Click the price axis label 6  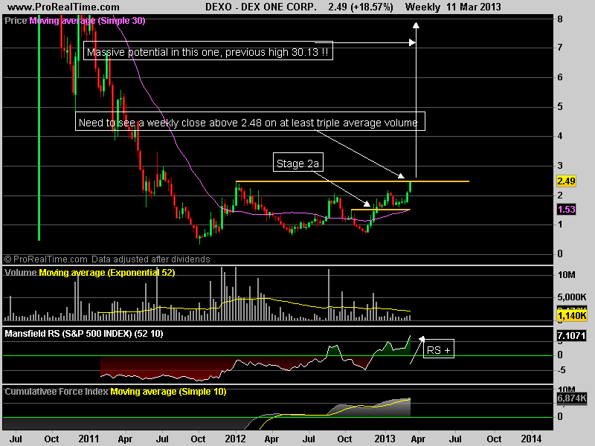pyautogui.click(x=560, y=77)
